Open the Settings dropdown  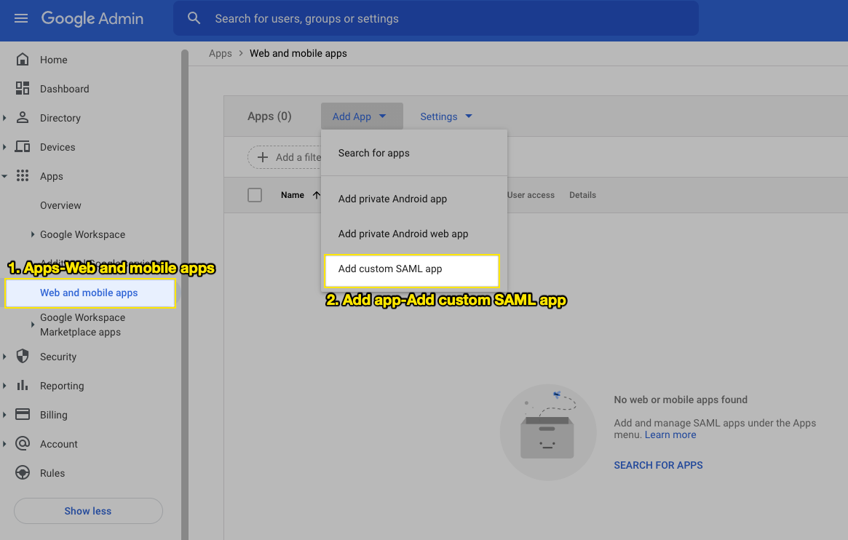pyautogui.click(x=446, y=116)
